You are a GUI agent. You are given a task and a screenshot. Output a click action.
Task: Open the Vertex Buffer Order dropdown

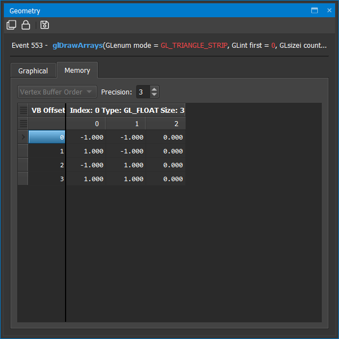click(x=57, y=92)
